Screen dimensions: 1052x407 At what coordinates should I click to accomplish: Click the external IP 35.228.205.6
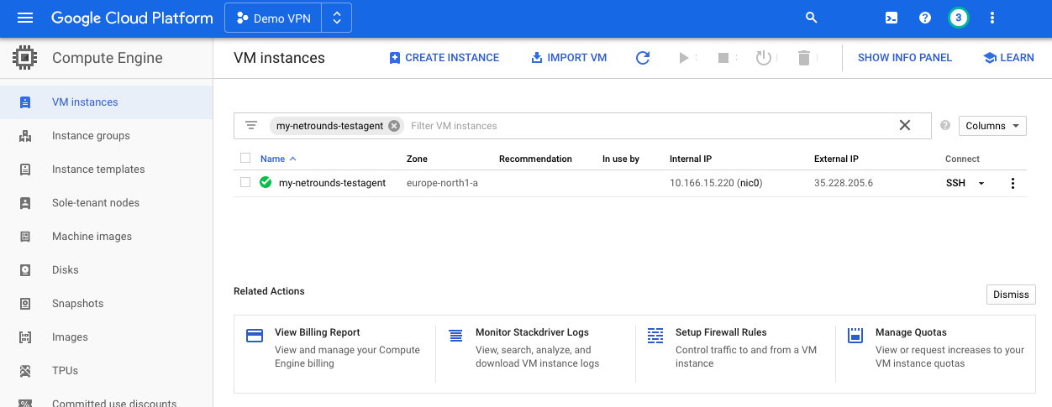(844, 183)
